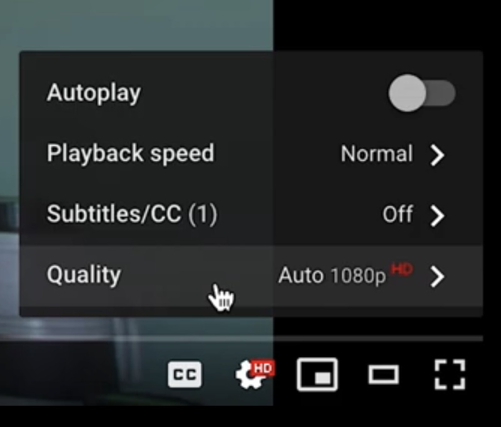Viewport: 501px width, 427px height.
Task: Seek using the video progress bar
Action: pos(241,338)
